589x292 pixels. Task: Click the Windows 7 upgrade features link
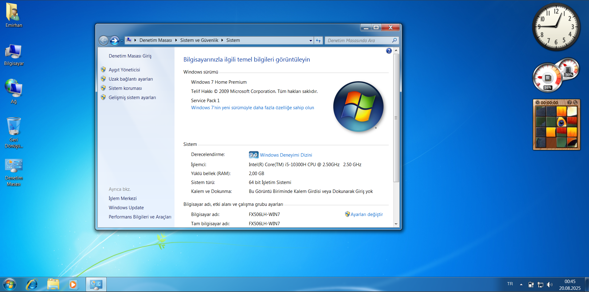pyautogui.click(x=252, y=108)
